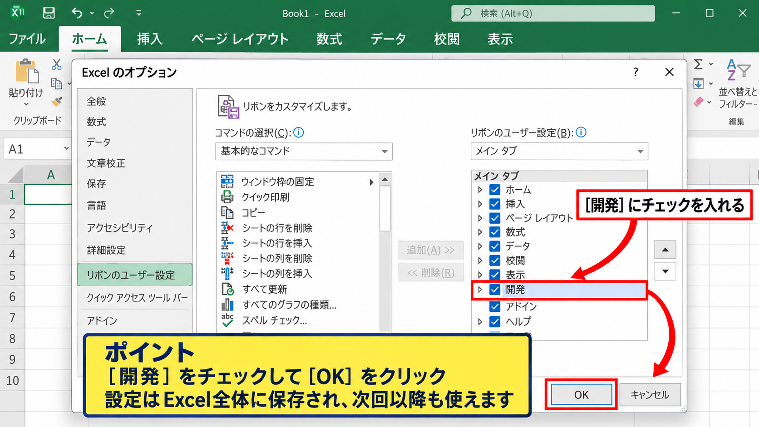Click the move up arrow button

click(x=665, y=250)
